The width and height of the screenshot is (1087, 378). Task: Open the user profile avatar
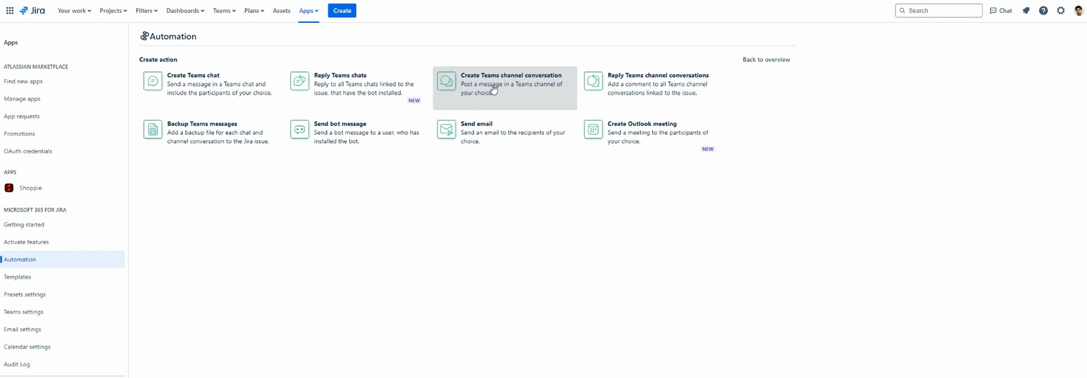tap(1079, 10)
